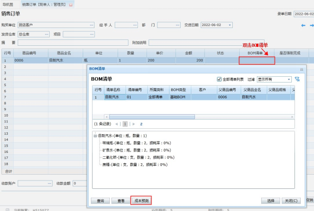Select the 销售订单 tab
This screenshot has width=314, height=211.
coord(44,4)
